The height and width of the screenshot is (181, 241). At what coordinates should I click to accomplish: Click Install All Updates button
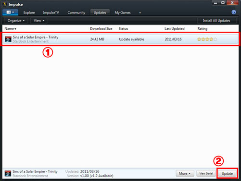point(216,21)
